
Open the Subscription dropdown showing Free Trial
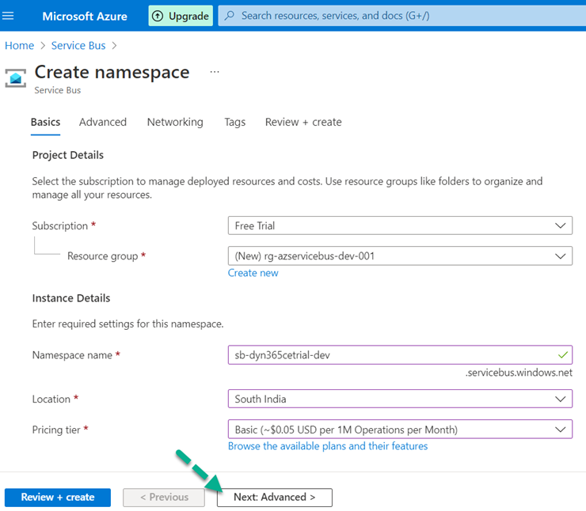[x=400, y=225]
